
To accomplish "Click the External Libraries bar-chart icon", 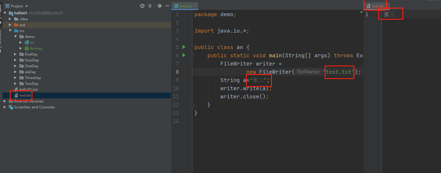I will pyautogui.click(x=11, y=101).
